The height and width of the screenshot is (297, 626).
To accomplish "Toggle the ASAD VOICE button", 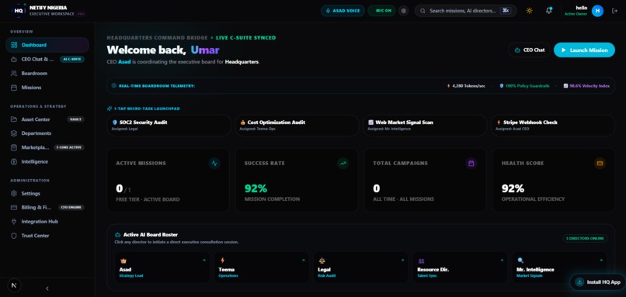I will 343,11.
